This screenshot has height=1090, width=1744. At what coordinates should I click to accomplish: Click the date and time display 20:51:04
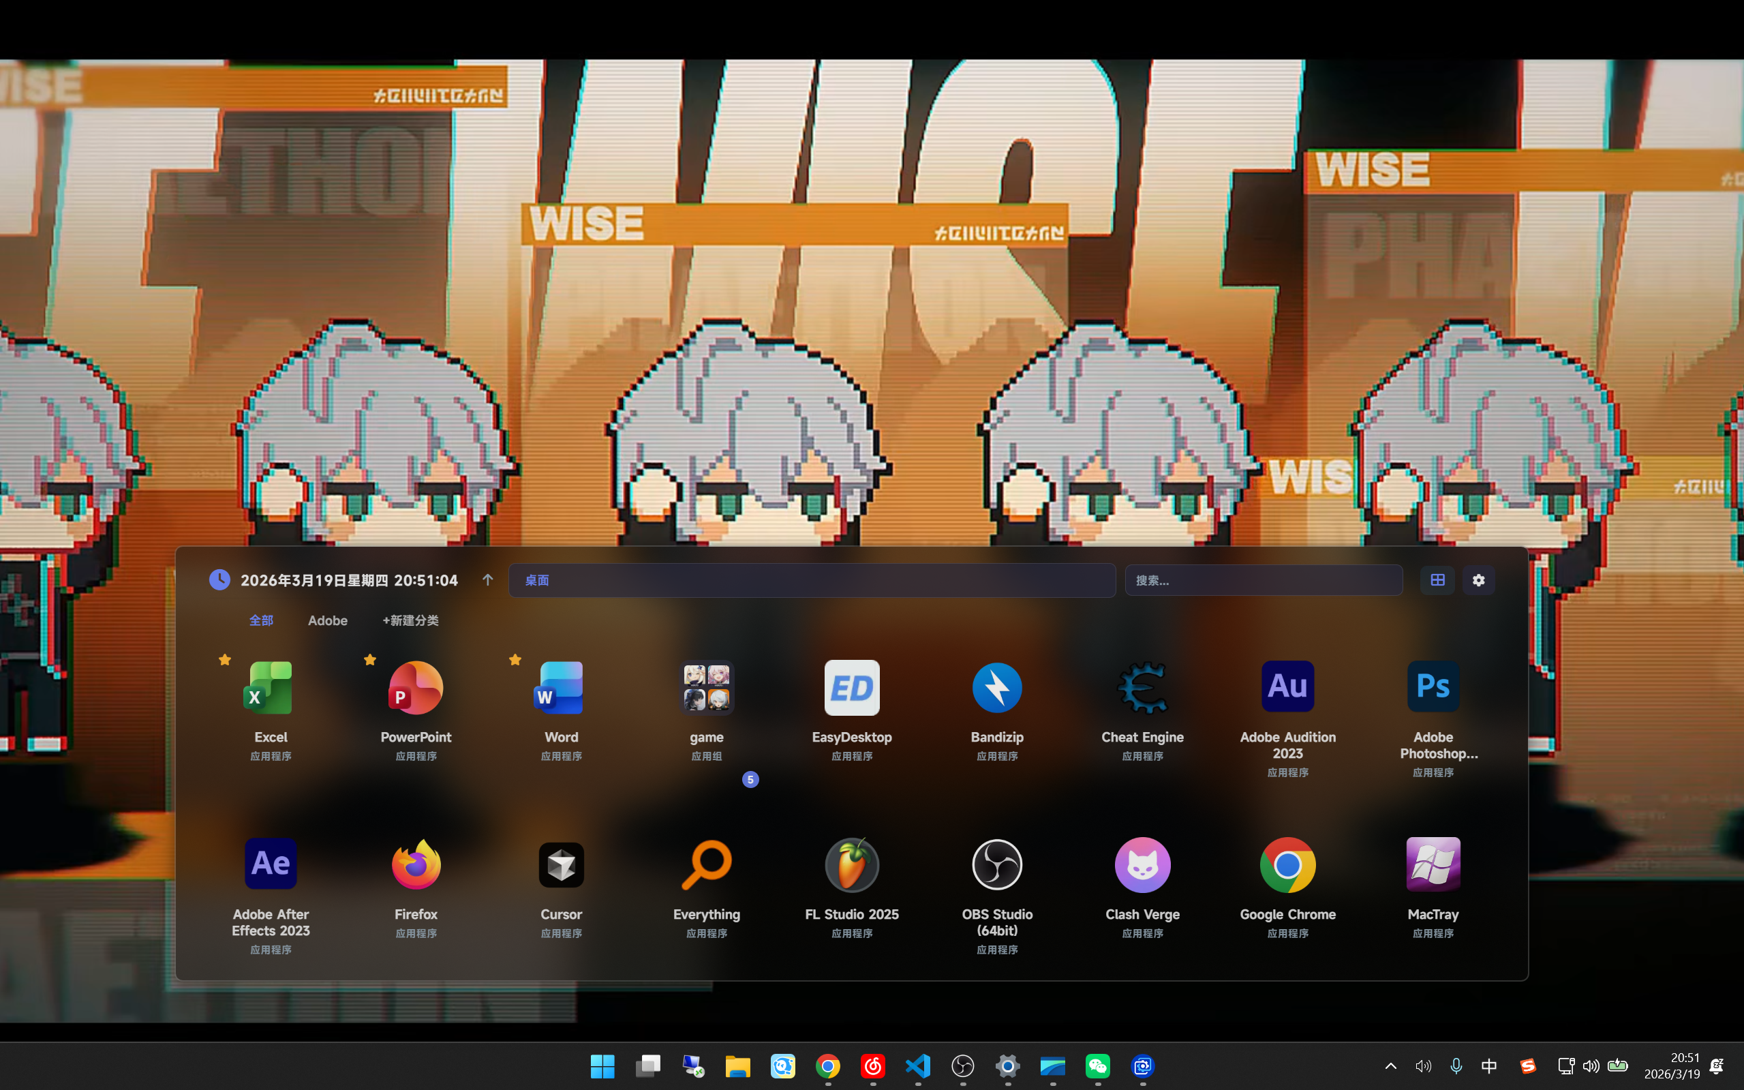350,580
